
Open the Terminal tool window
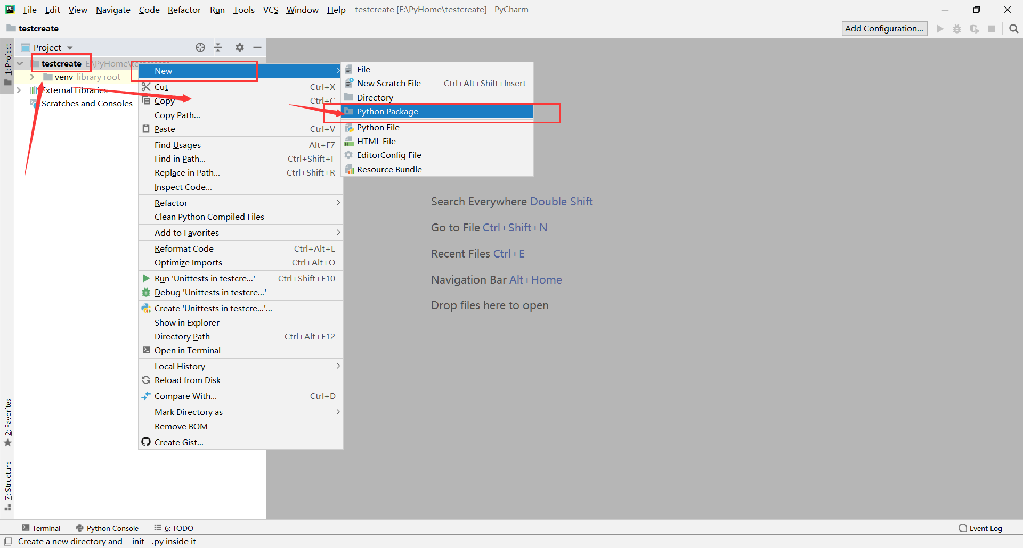pos(41,528)
